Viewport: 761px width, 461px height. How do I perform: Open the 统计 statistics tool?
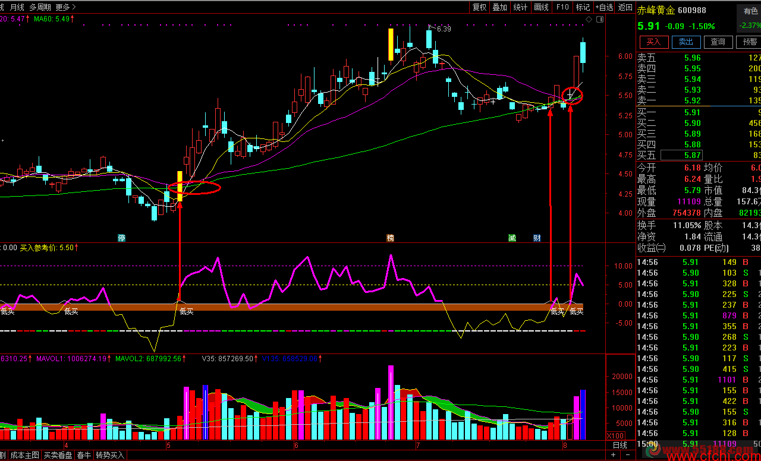[520, 7]
